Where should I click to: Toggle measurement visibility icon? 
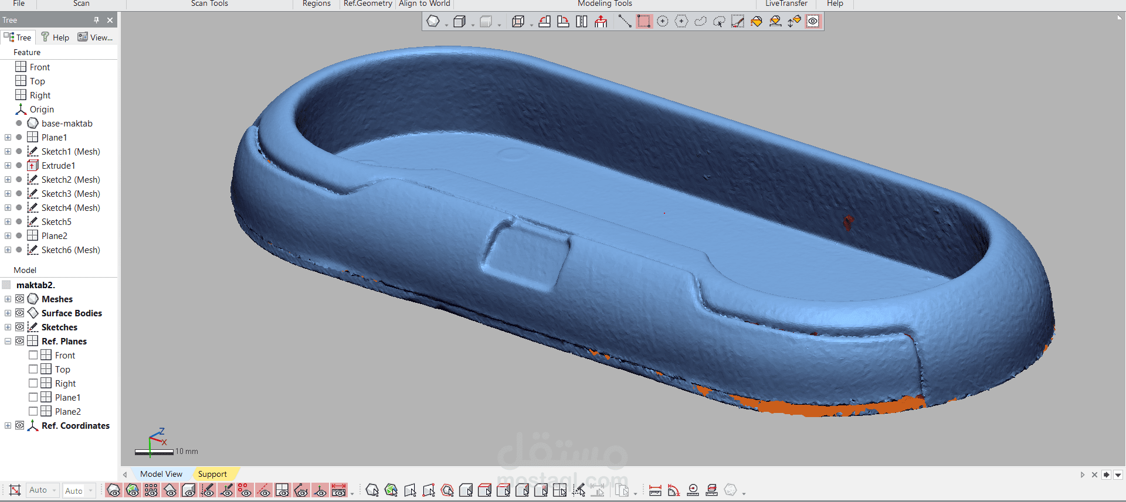(x=339, y=490)
